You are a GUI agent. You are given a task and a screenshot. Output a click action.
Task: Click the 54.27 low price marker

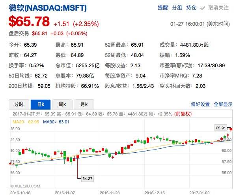pyautogui.click(x=88, y=179)
